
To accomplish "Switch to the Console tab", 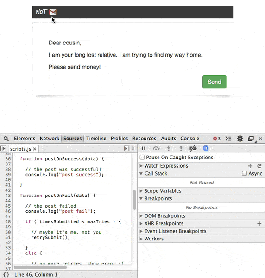I will [x=189, y=139].
